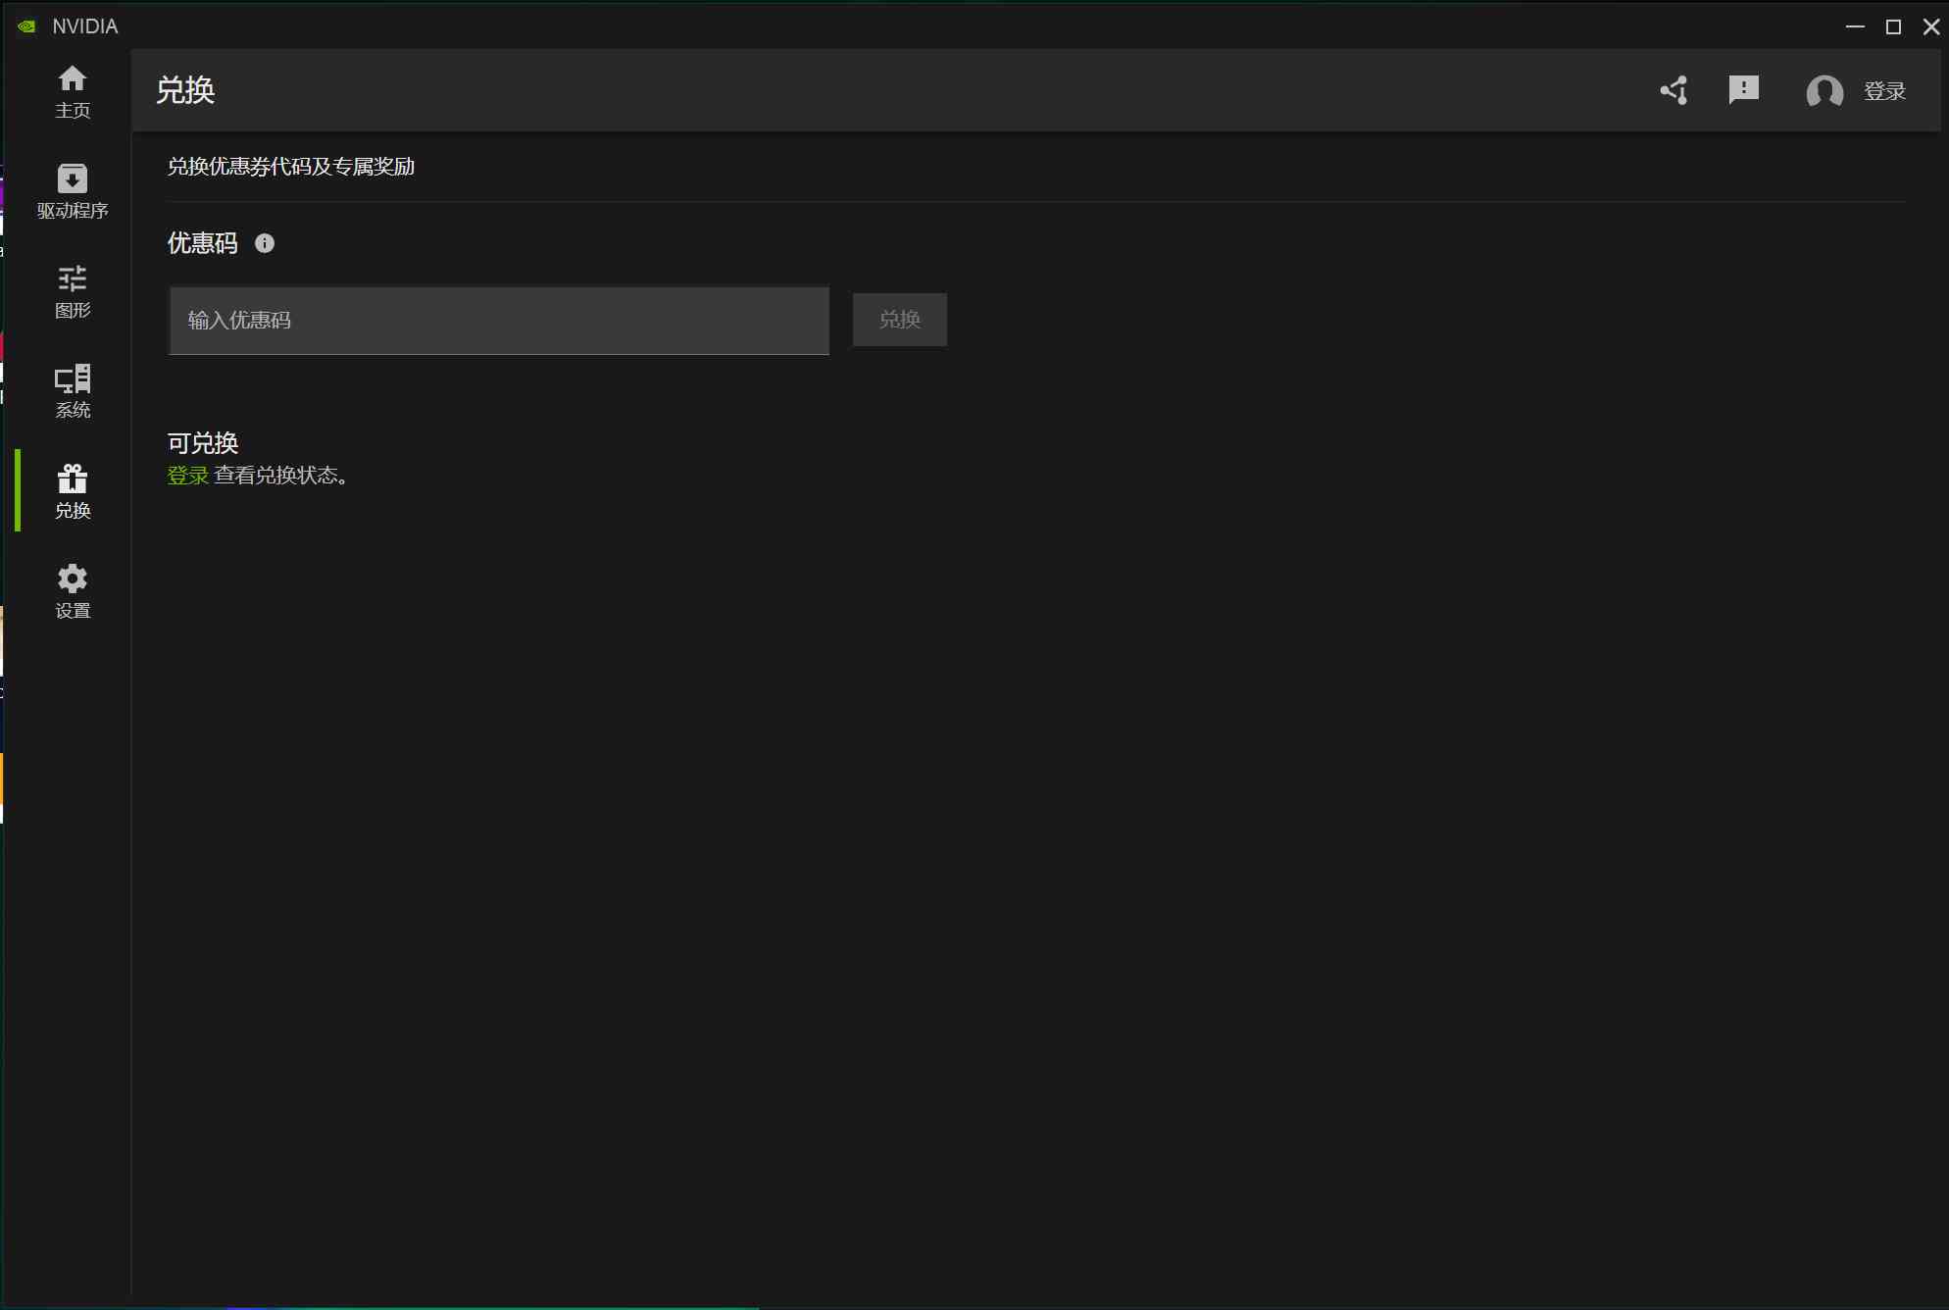
Task: Focus the 输入优惠码 code input field
Action: coord(499,321)
